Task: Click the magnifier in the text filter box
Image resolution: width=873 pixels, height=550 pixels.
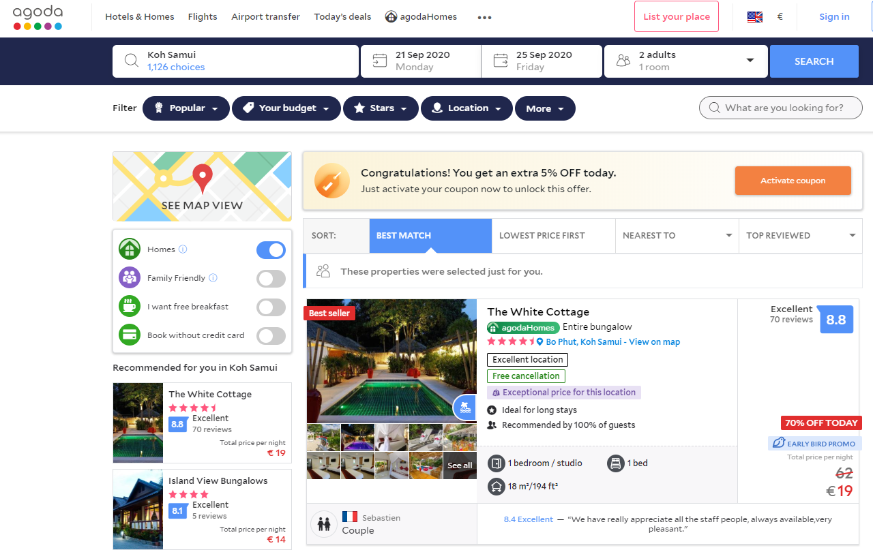Action: click(x=715, y=108)
